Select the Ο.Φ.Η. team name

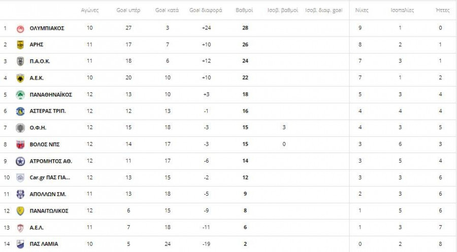click(x=38, y=128)
